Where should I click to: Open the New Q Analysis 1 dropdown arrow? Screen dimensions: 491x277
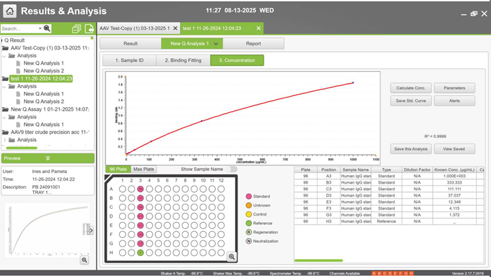[x=216, y=43]
